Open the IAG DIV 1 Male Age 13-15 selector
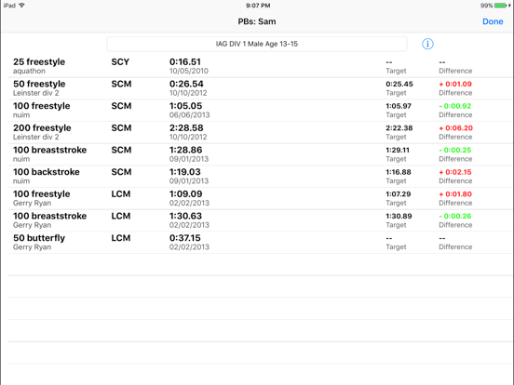 257,44
